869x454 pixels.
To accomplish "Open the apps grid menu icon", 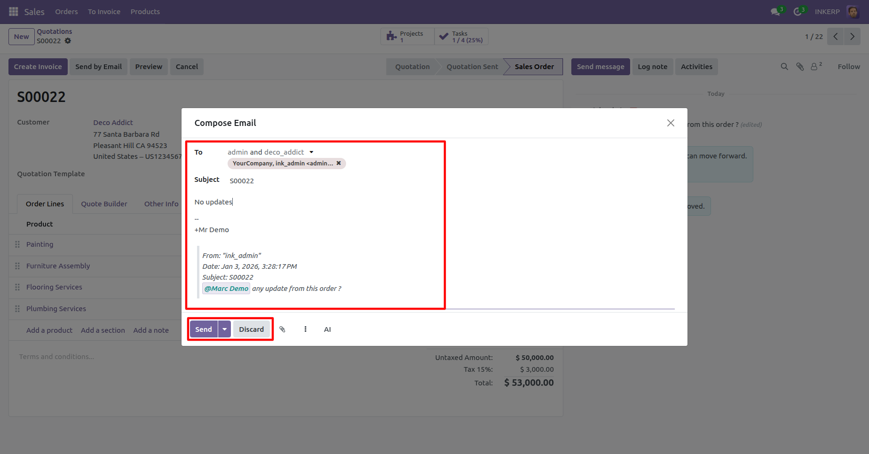I will tap(14, 11).
